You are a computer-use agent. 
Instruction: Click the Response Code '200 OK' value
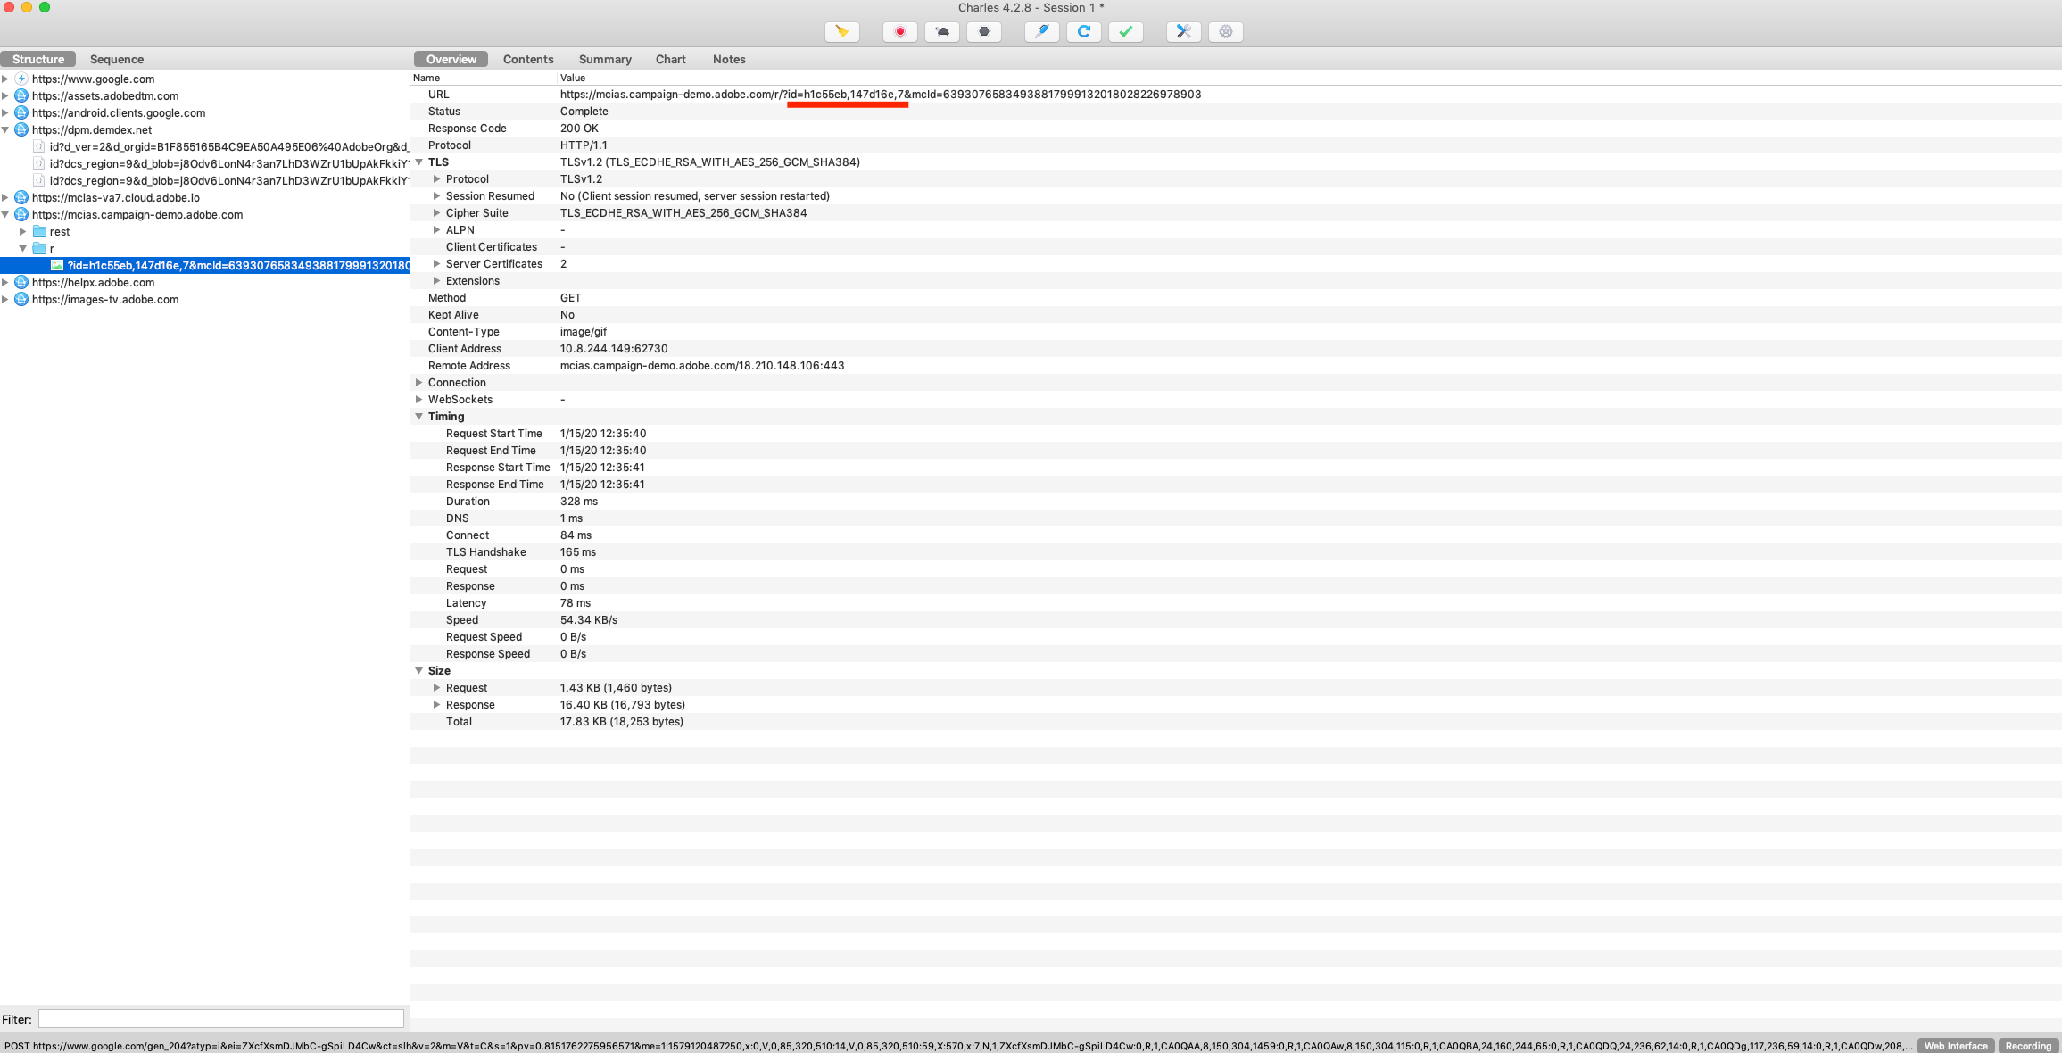579,128
